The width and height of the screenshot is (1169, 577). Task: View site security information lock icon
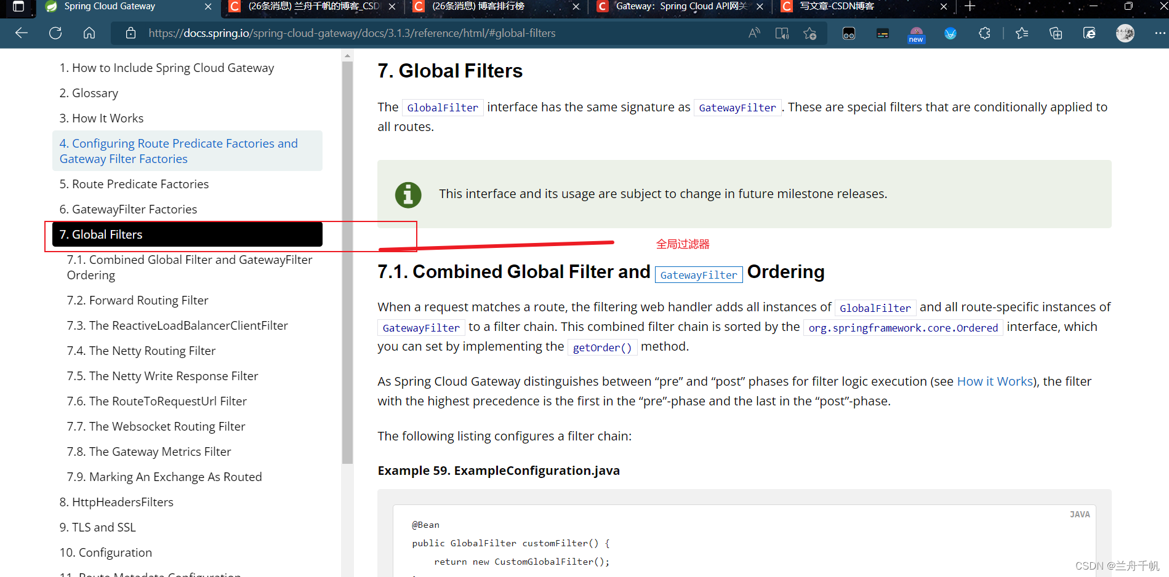(131, 33)
